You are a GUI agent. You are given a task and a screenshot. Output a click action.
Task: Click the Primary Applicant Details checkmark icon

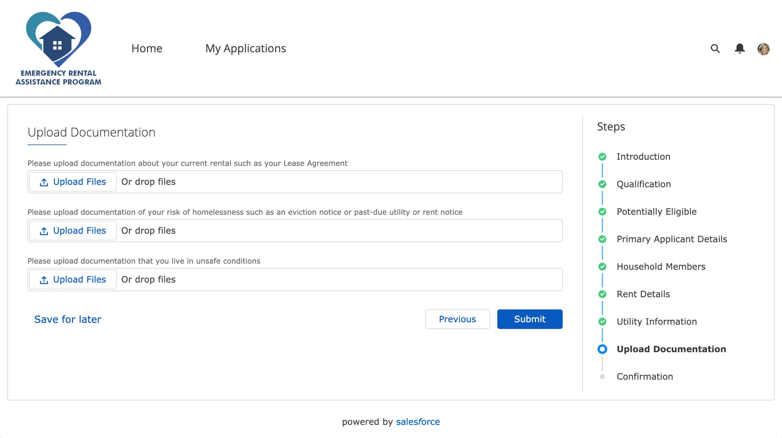(x=602, y=239)
